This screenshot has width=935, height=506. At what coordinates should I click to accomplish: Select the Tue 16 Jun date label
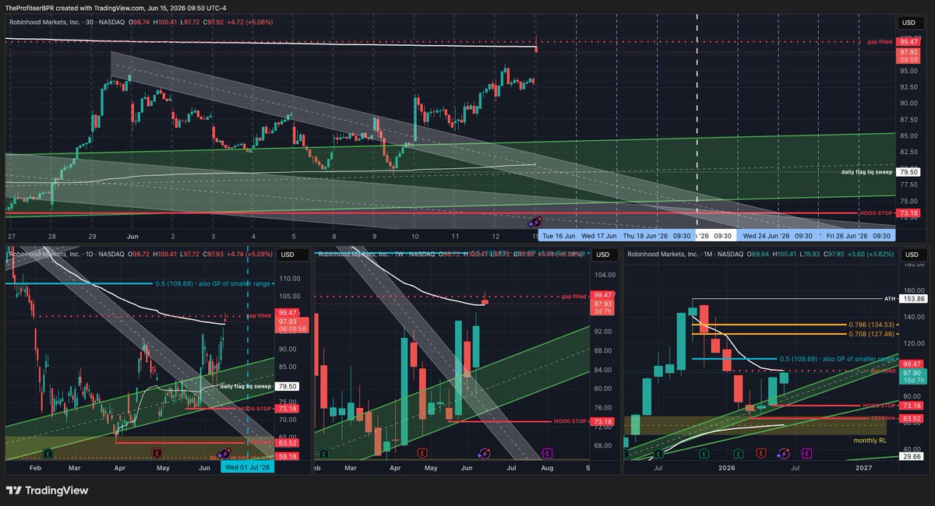[x=559, y=235]
